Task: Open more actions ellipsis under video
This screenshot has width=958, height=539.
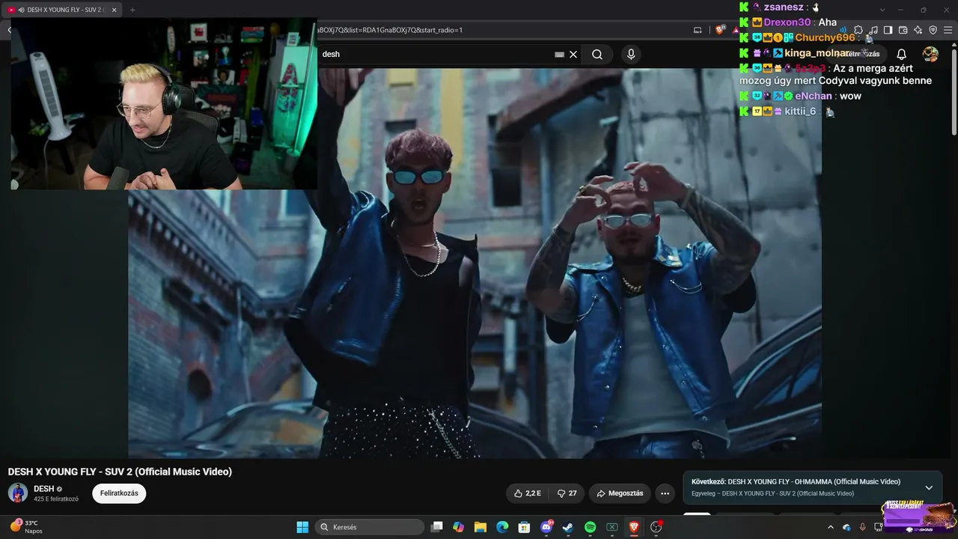Action: pos(665,493)
